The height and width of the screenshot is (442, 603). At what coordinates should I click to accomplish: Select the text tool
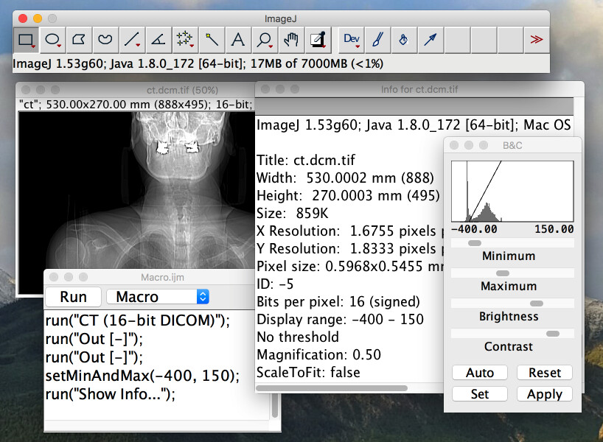coord(238,40)
